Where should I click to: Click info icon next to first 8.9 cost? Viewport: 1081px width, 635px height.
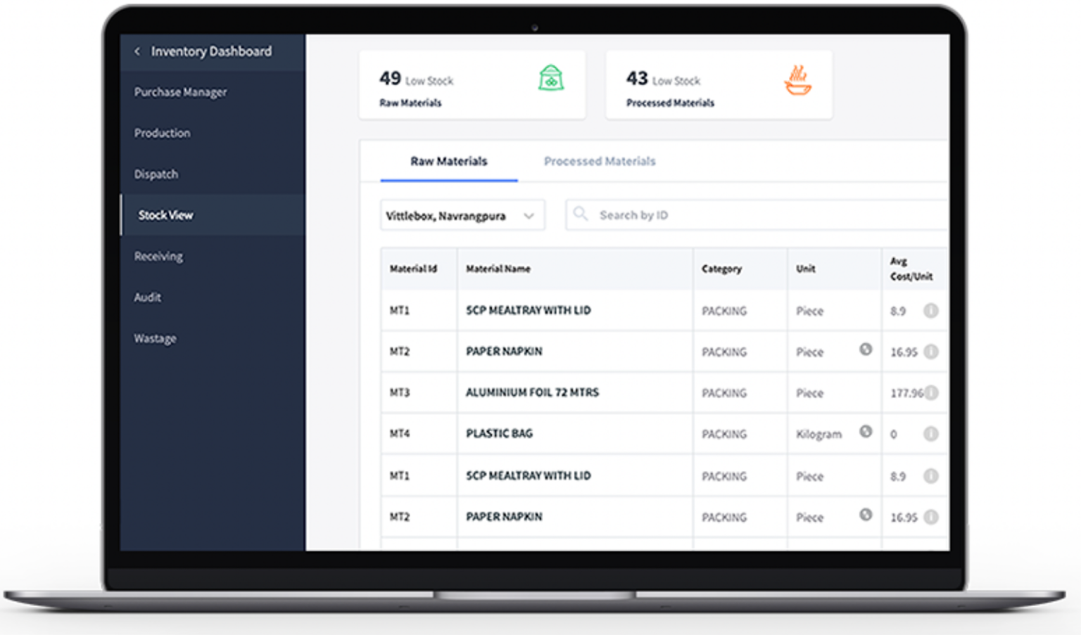tap(930, 311)
